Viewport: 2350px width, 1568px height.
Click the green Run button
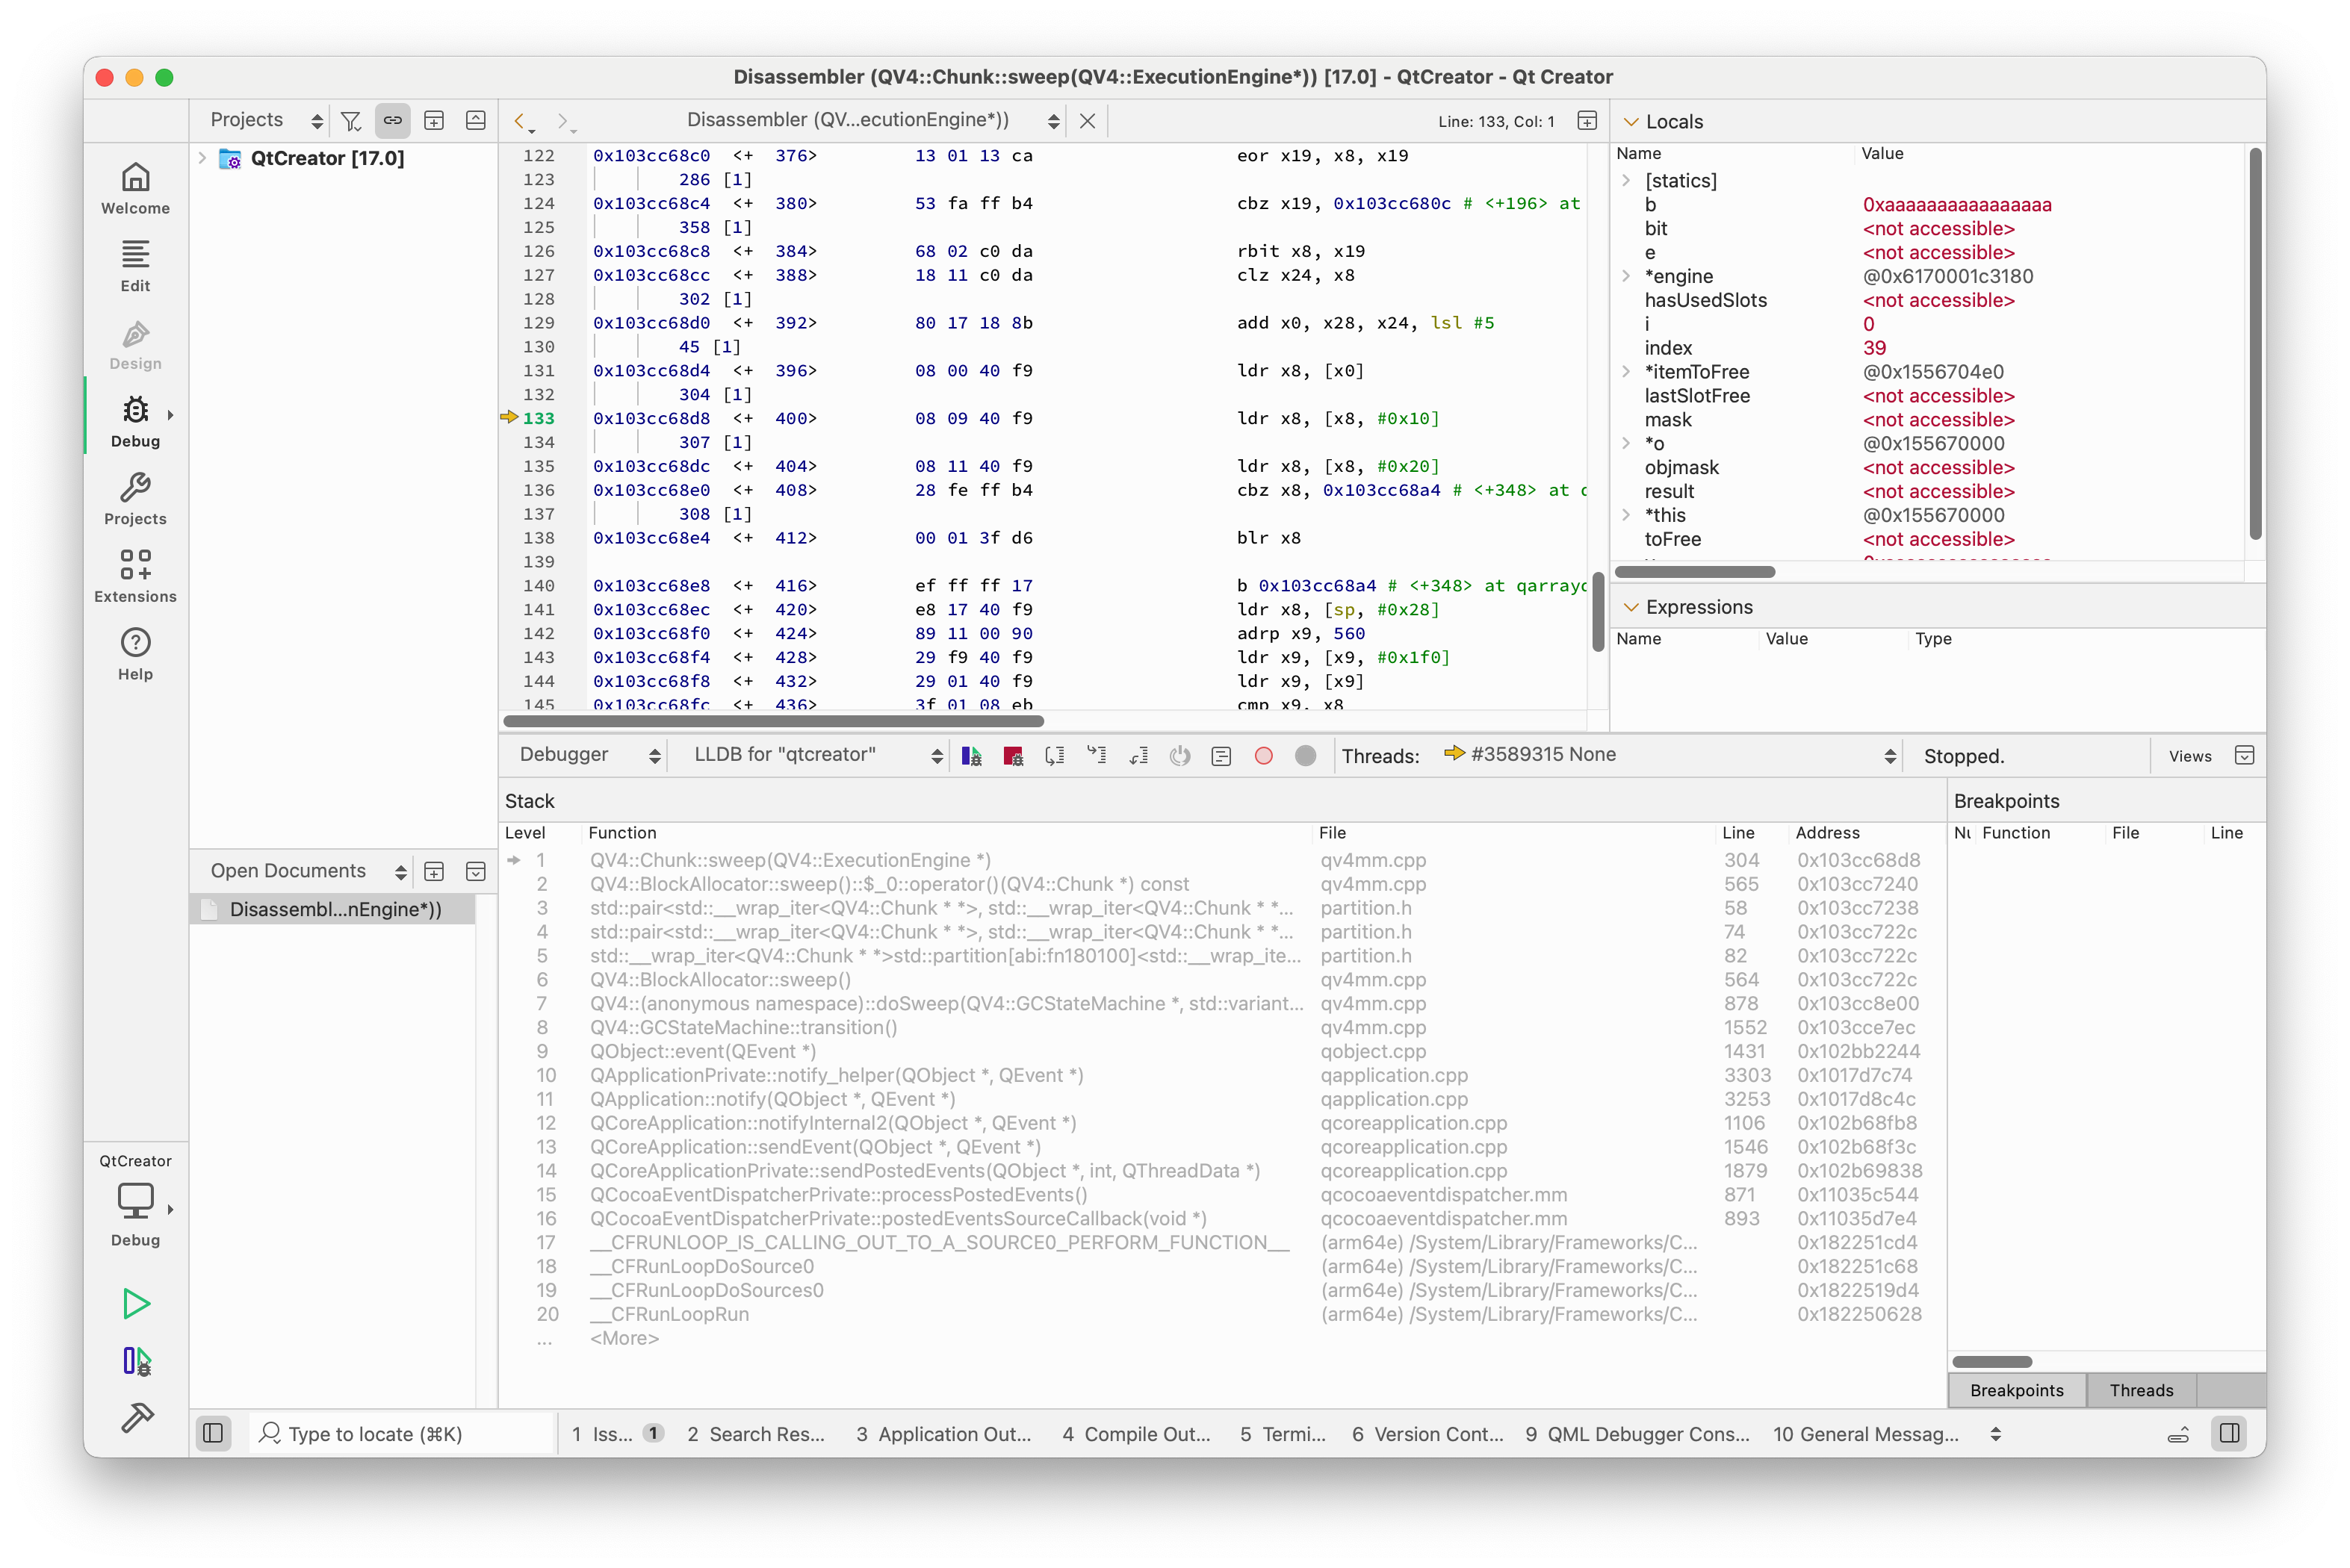point(136,1303)
